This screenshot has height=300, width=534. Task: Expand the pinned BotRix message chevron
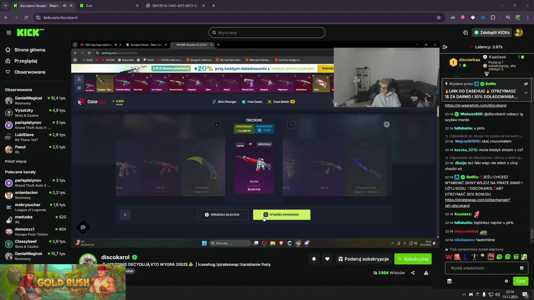click(526, 92)
